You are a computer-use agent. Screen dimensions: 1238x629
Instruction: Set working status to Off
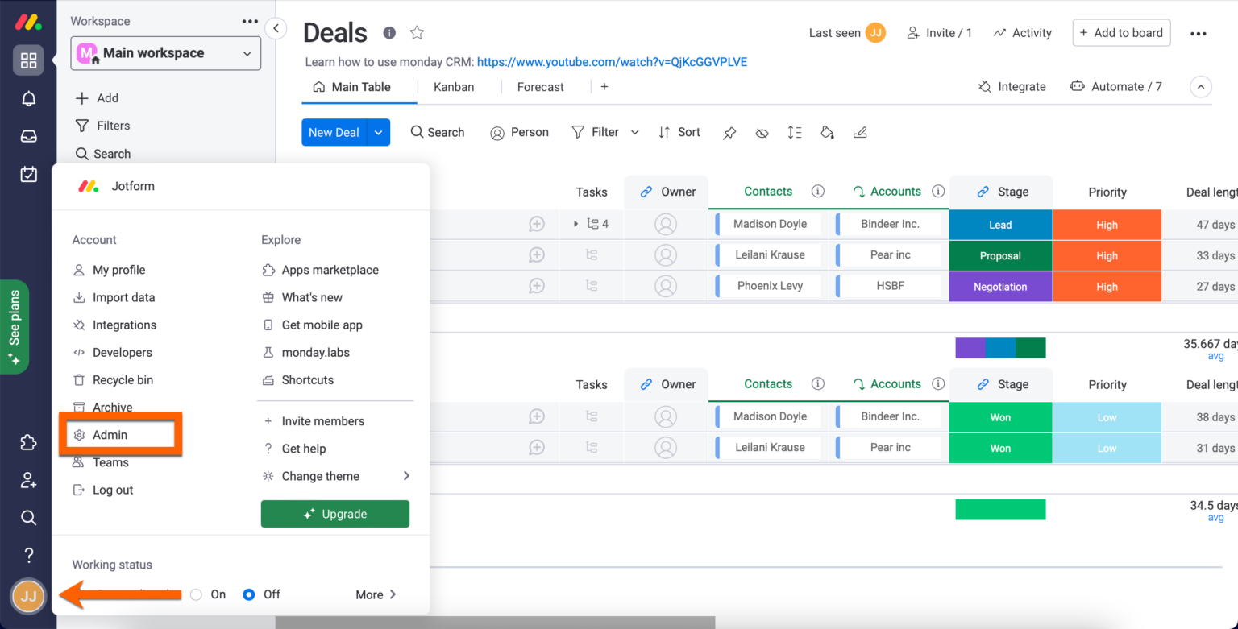[x=248, y=594]
